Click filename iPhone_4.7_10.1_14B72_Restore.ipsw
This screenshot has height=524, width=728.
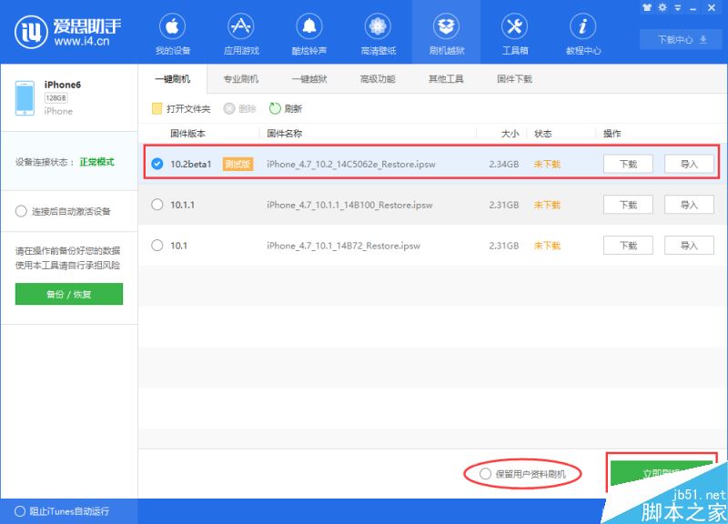[344, 246]
